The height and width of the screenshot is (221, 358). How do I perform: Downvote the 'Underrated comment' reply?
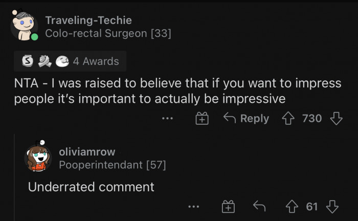coord(332,207)
